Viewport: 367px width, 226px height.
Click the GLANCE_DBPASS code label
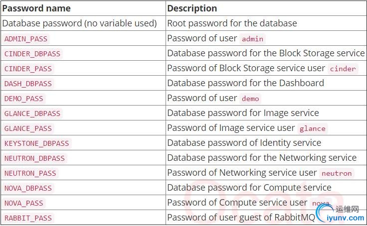pyautogui.click(x=32, y=113)
